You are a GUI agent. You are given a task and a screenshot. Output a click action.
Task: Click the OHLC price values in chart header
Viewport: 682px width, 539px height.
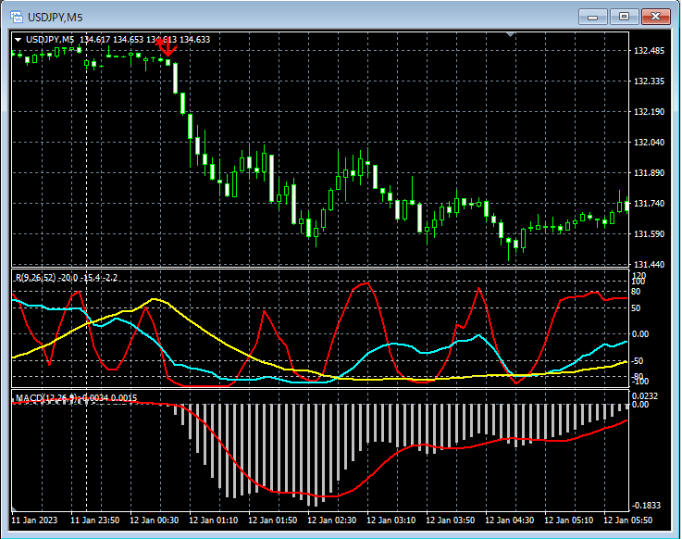tap(145, 39)
